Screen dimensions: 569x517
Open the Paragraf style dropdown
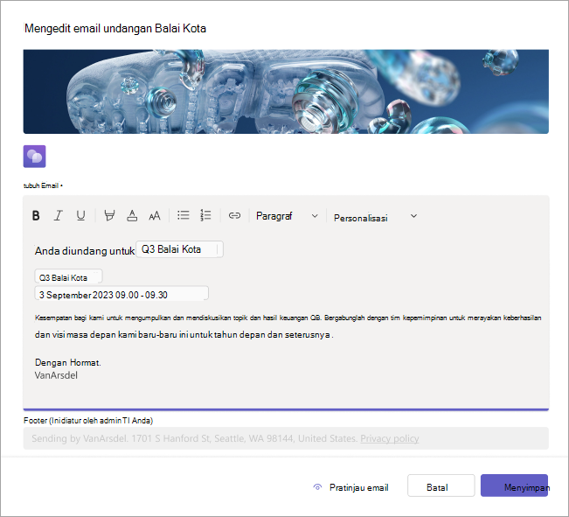tap(287, 216)
